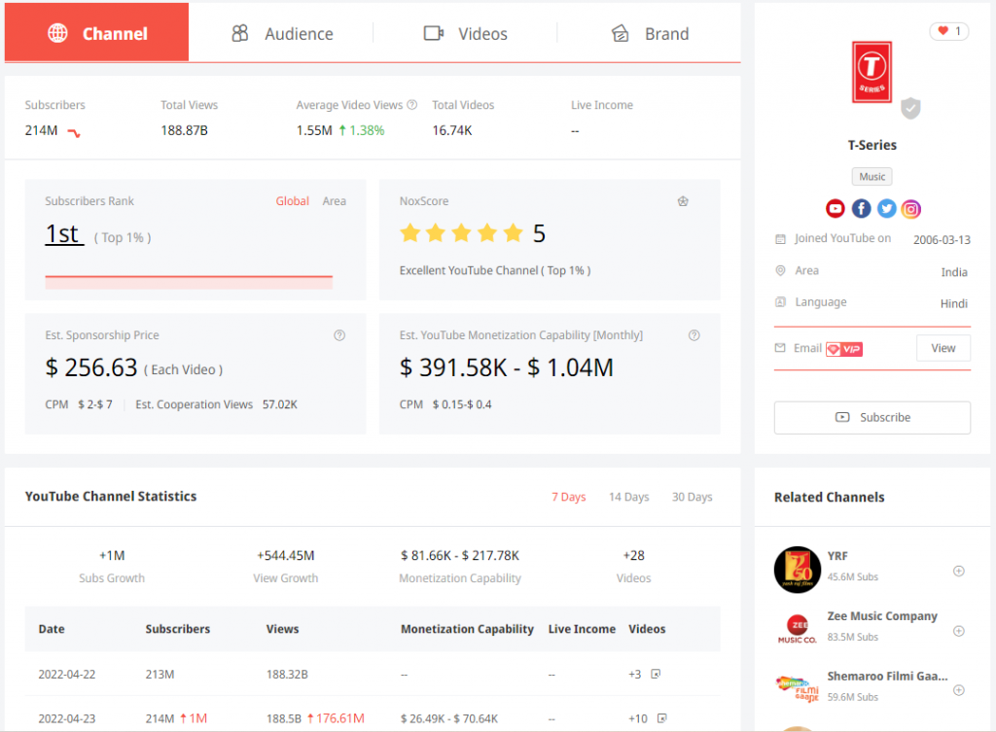This screenshot has width=996, height=732.
Task: Switch Subscribers Rank view to Area
Action: 335,200
